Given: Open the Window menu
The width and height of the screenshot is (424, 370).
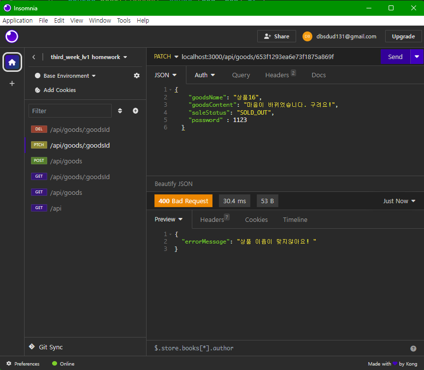Looking at the screenshot, I should (100, 21).
